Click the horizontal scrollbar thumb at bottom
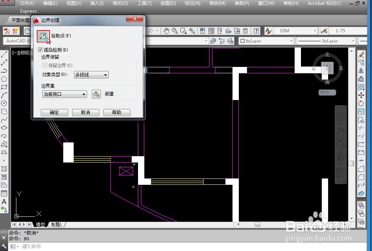Image resolution: width=372 pixels, height=251 pixels. pos(257,225)
